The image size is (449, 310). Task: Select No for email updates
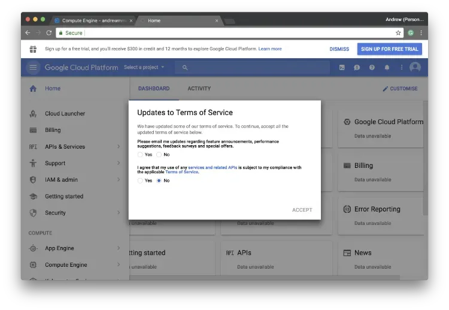coord(159,155)
